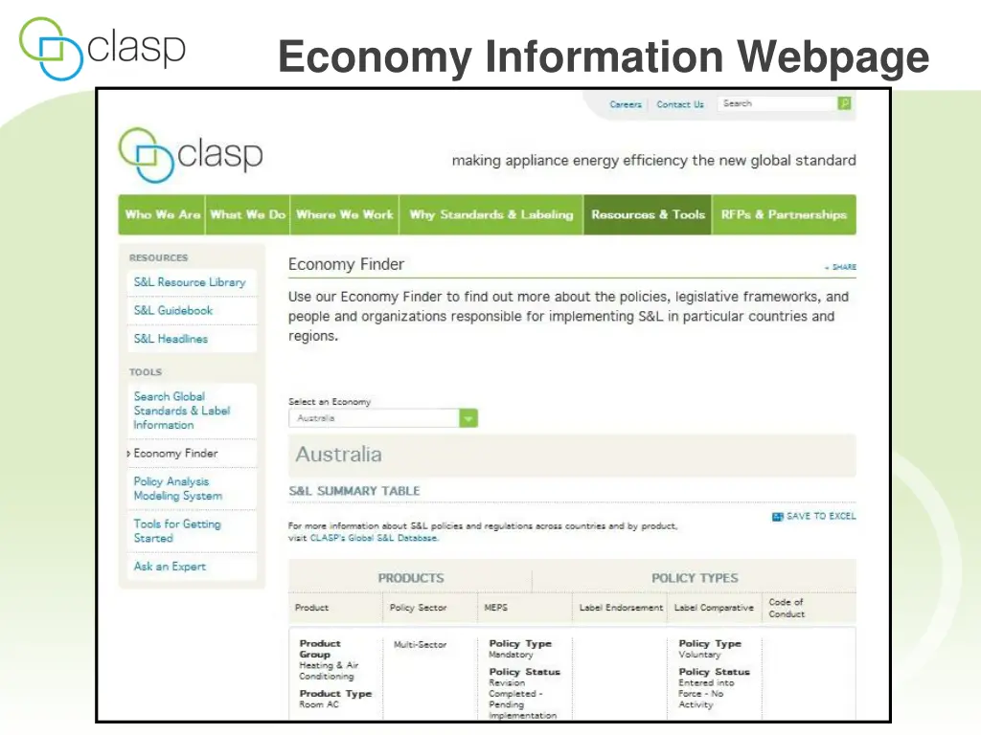Click the CLASP logo in the slide corner
This screenshot has width=981, height=735.
point(103,49)
